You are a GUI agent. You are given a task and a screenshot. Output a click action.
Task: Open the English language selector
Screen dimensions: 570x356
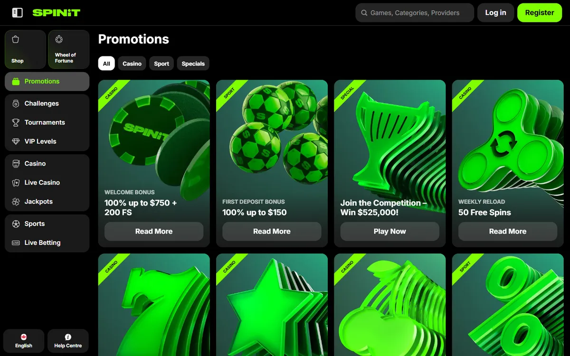[24, 341]
